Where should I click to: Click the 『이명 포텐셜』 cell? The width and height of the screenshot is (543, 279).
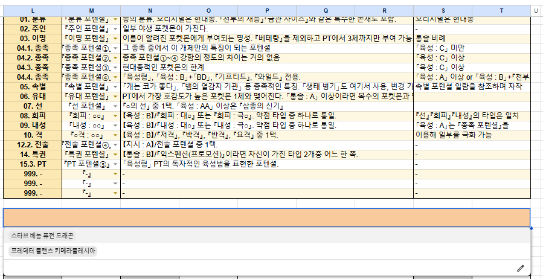tap(91, 39)
